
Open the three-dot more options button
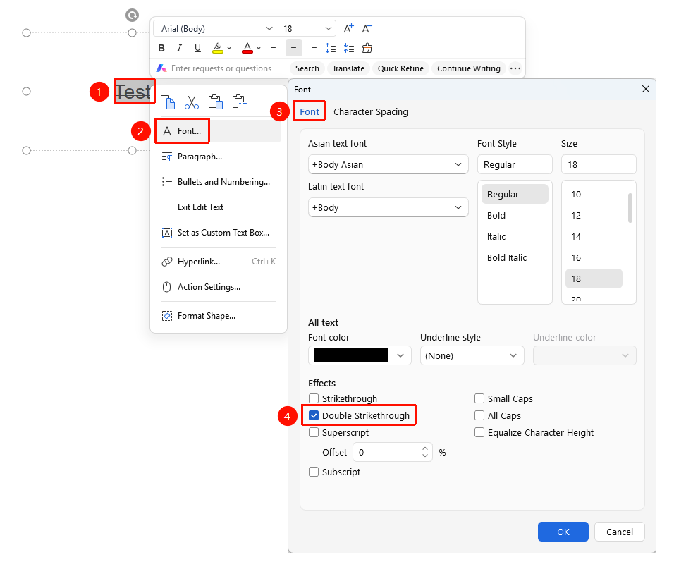[515, 68]
